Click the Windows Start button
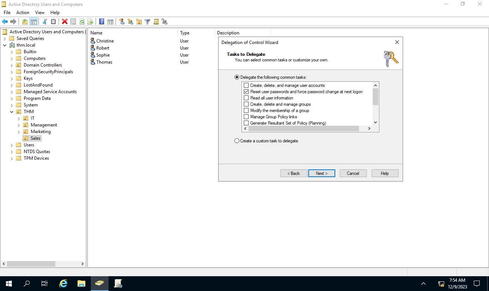 [9, 284]
